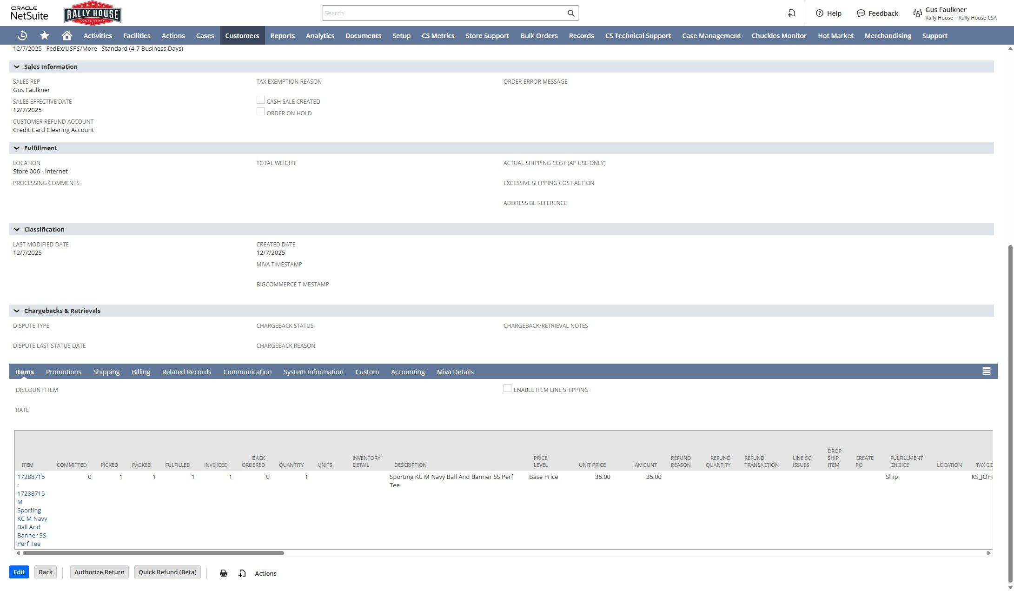Switch to the System Information tab

tap(313, 372)
